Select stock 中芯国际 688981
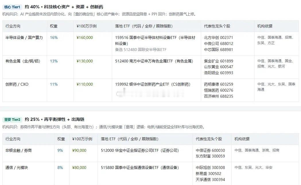Screen dimensions: 301x185 [218, 50]
